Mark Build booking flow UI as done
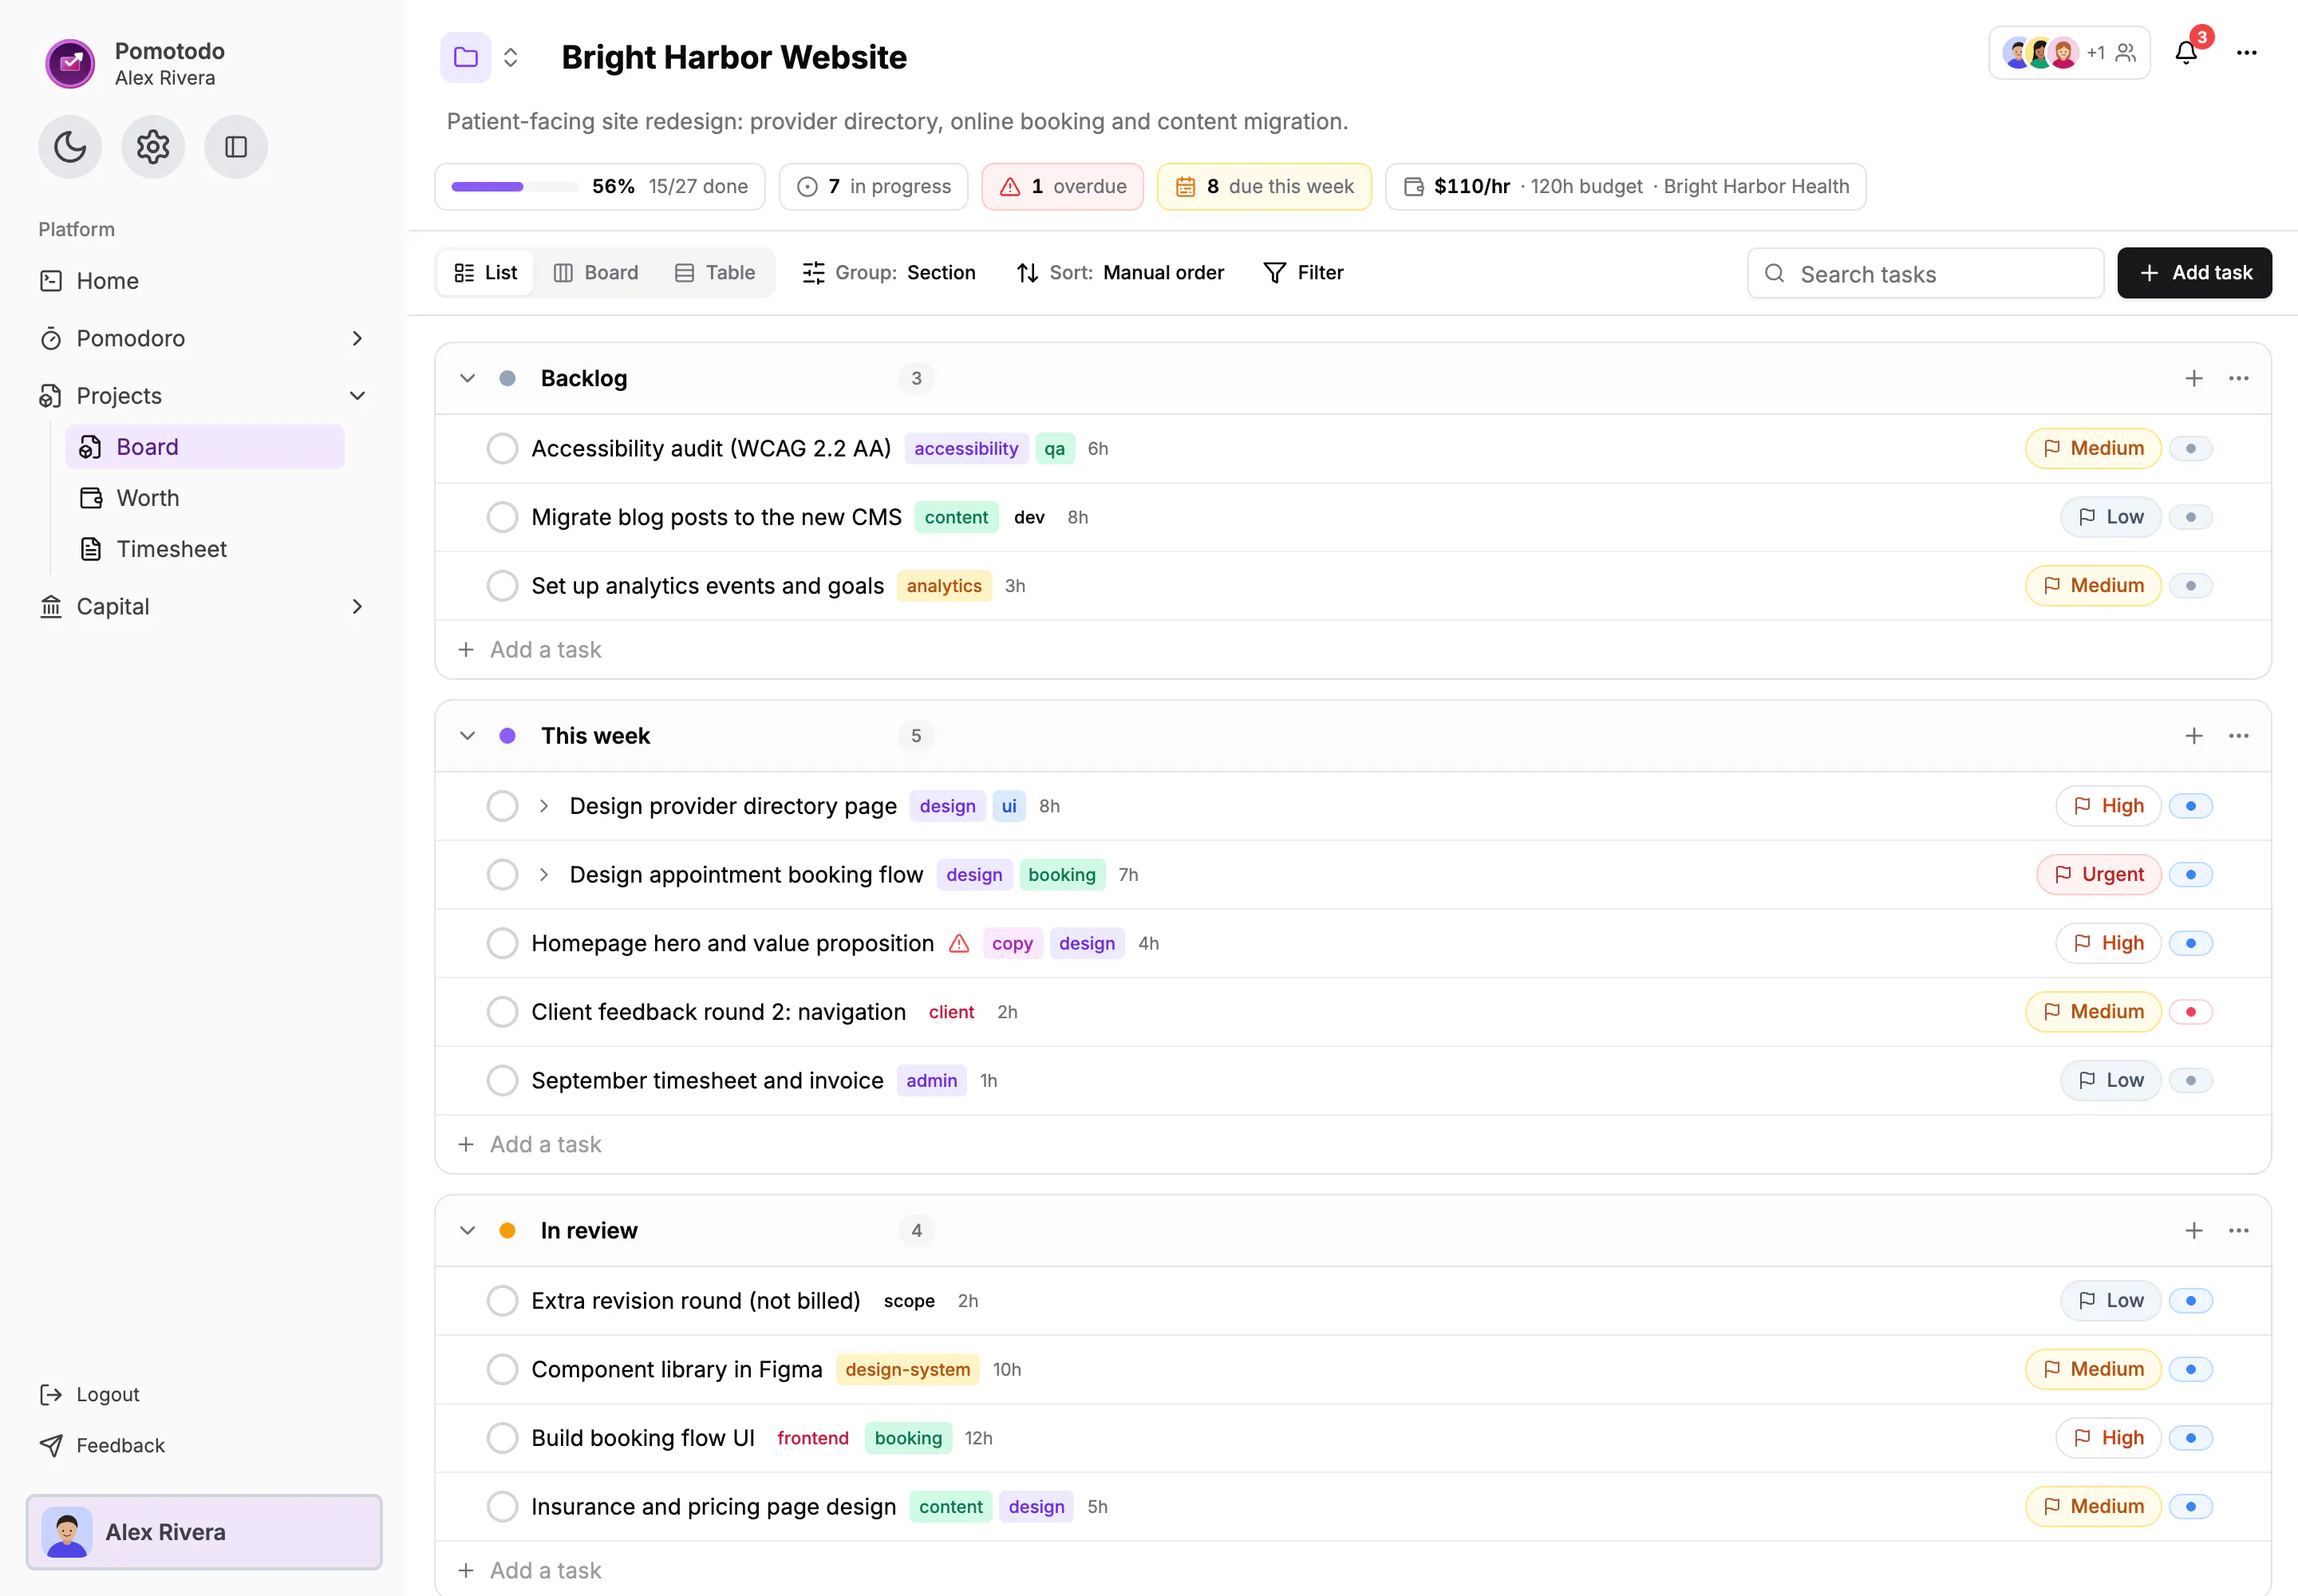The image size is (2298, 1596). tap(502, 1439)
